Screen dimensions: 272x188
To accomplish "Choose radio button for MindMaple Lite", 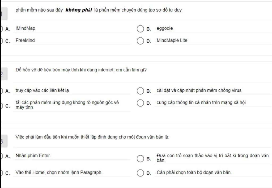I will (x=140, y=41).
